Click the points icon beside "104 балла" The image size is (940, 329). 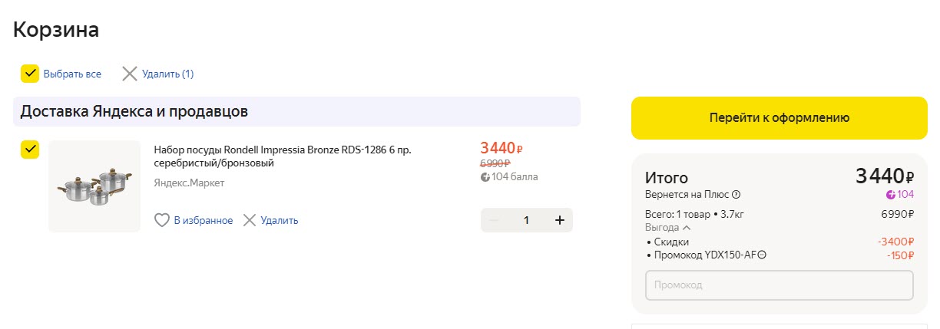(485, 177)
